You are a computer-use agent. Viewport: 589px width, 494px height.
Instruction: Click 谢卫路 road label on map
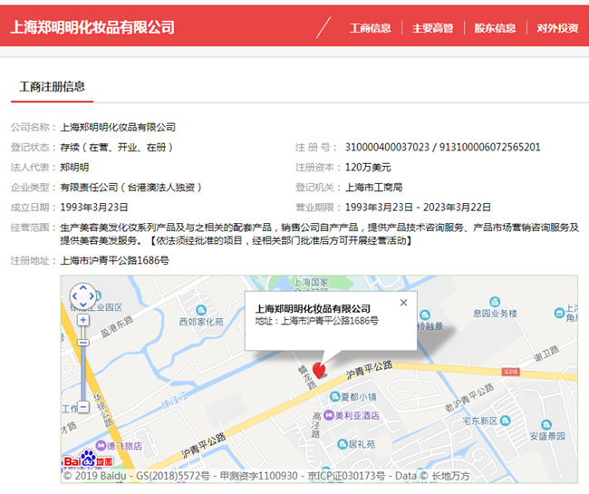546,354
